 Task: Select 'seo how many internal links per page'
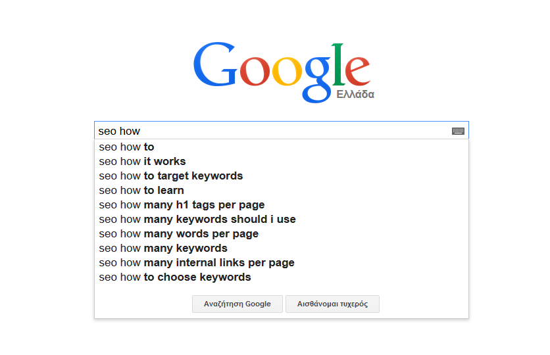(x=282, y=262)
